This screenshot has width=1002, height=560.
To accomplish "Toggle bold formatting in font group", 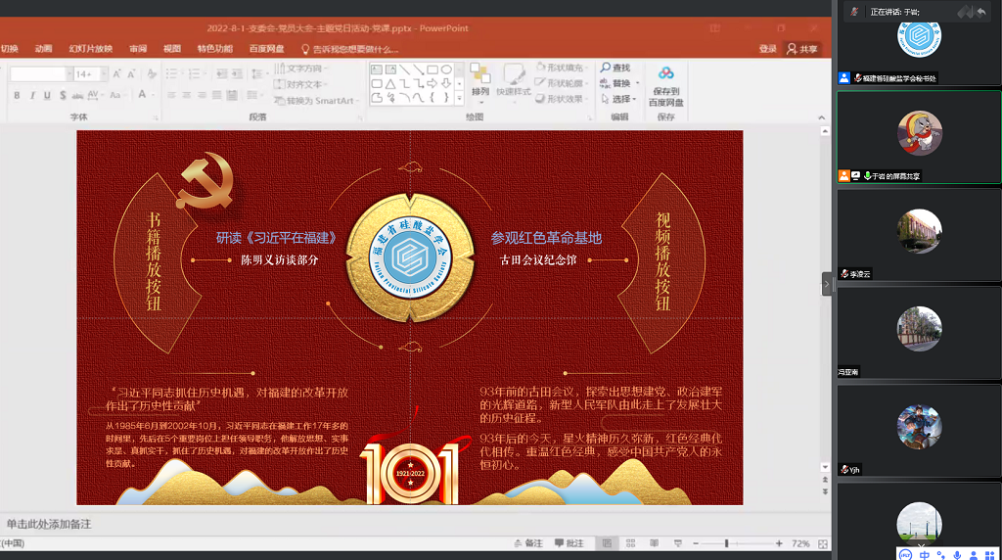I will 17,95.
